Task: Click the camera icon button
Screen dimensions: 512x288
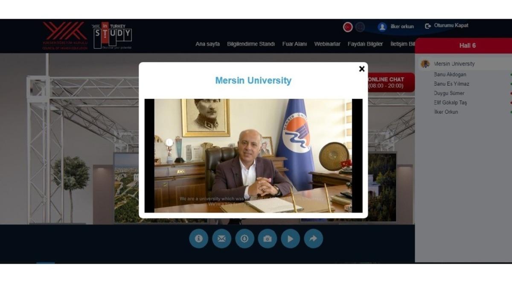Action: pyautogui.click(x=268, y=239)
